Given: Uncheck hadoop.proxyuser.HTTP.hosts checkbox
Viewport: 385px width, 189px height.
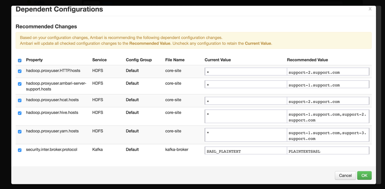Looking at the screenshot, I should coord(20,71).
